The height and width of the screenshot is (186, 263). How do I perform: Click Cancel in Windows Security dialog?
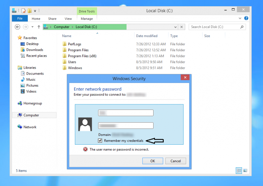[176, 161]
